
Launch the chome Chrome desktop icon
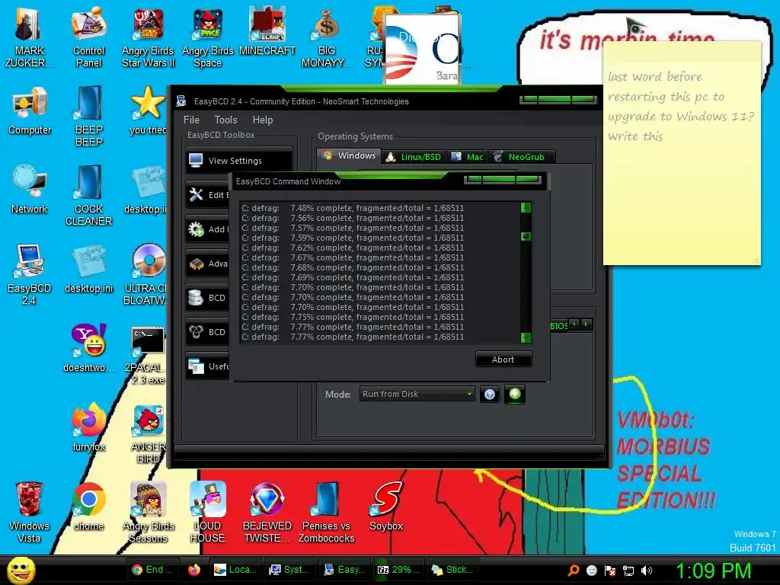[88, 507]
